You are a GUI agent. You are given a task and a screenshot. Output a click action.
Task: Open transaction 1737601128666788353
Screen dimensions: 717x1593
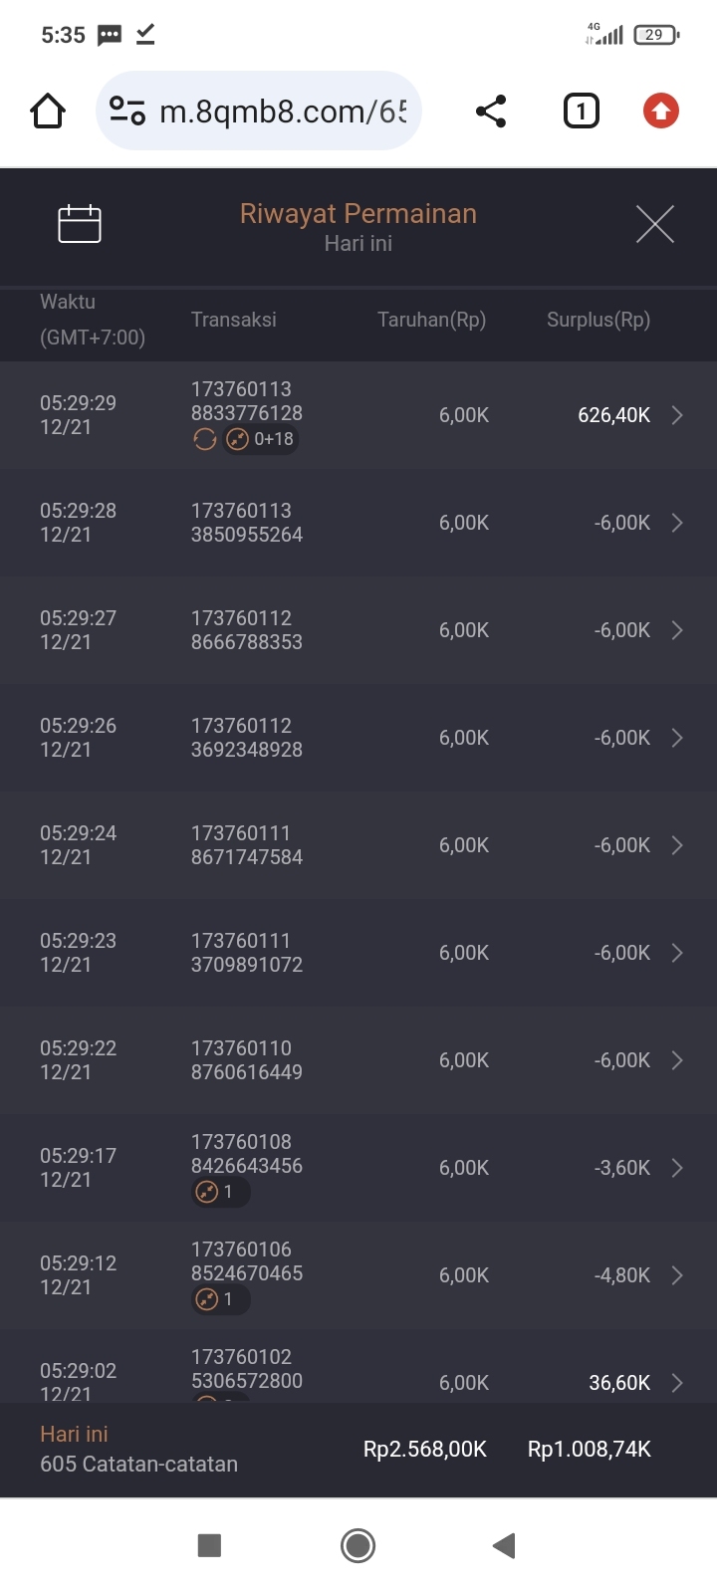pos(247,630)
